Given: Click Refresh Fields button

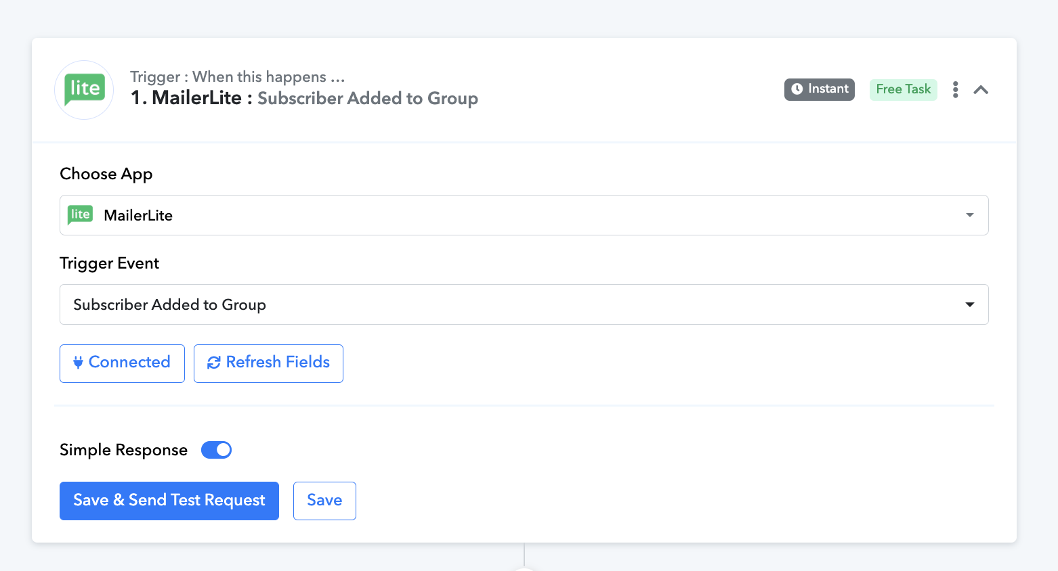Looking at the screenshot, I should [268, 363].
